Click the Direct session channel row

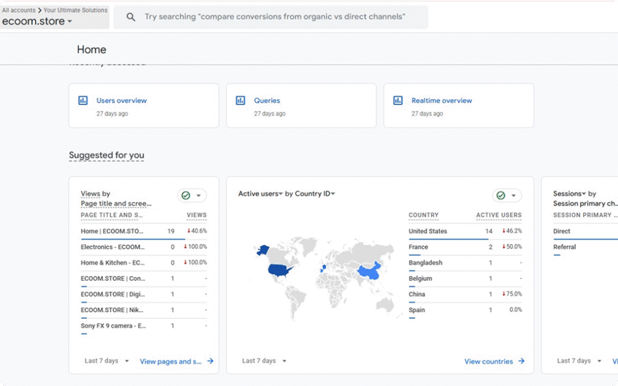click(x=585, y=231)
